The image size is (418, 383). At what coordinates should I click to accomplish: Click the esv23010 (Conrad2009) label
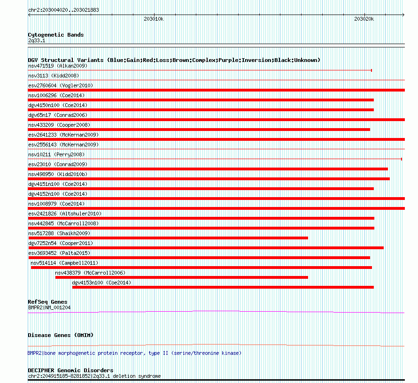(x=58, y=164)
